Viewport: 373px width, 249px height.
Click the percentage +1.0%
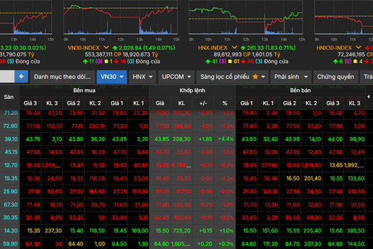point(227,230)
